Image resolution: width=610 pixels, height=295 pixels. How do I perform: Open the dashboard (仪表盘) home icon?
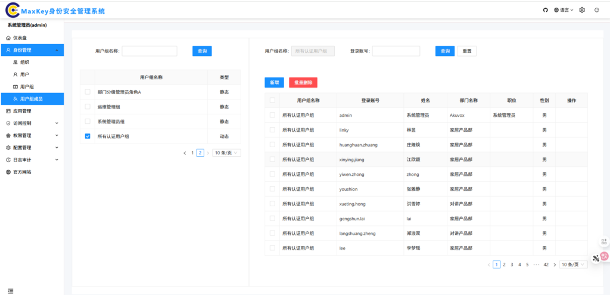tap(8, 38)
